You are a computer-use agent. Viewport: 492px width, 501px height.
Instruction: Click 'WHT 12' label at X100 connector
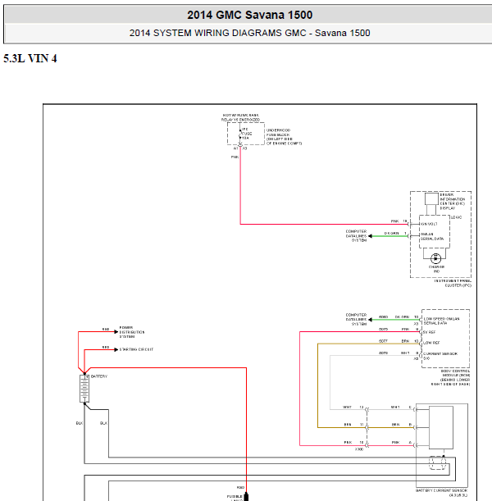(x=353, y=407)
